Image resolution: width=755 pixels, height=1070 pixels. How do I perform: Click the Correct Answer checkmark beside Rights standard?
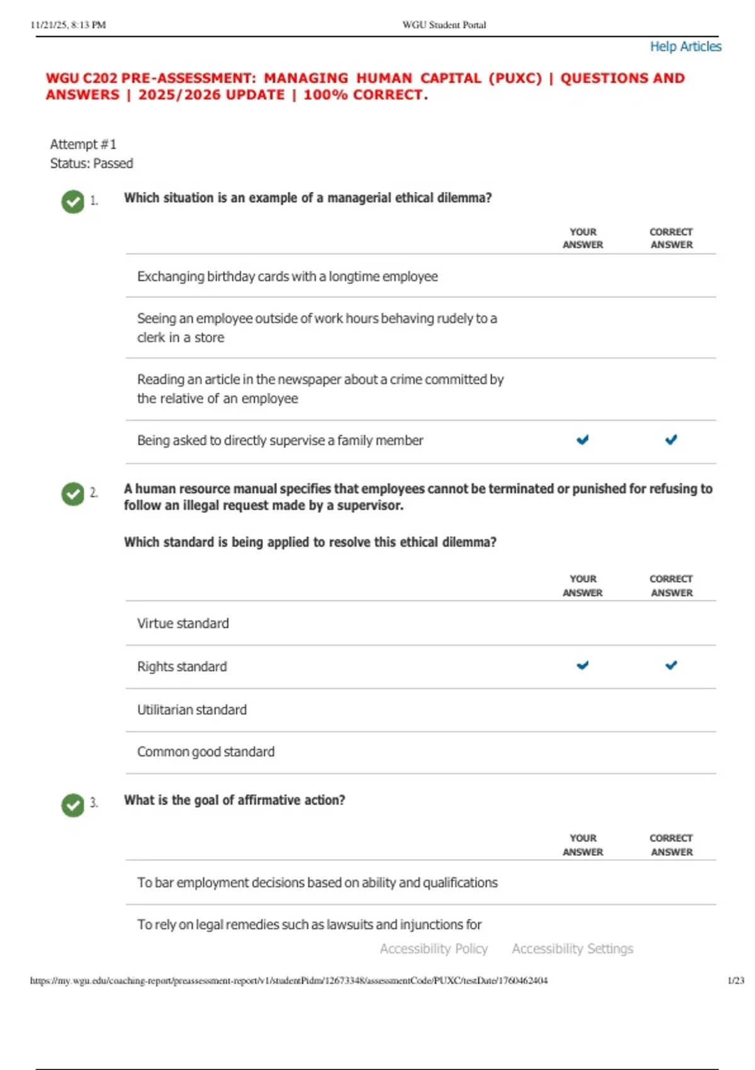671,665
